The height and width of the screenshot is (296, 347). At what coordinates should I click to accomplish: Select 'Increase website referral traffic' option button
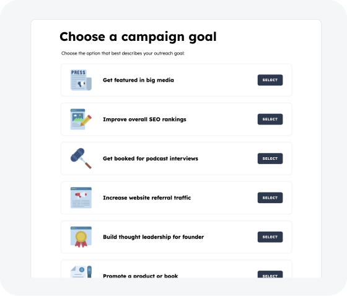point(270,198)
